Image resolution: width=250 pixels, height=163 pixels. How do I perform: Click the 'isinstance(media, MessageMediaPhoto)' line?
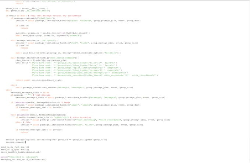click(40, 103)
